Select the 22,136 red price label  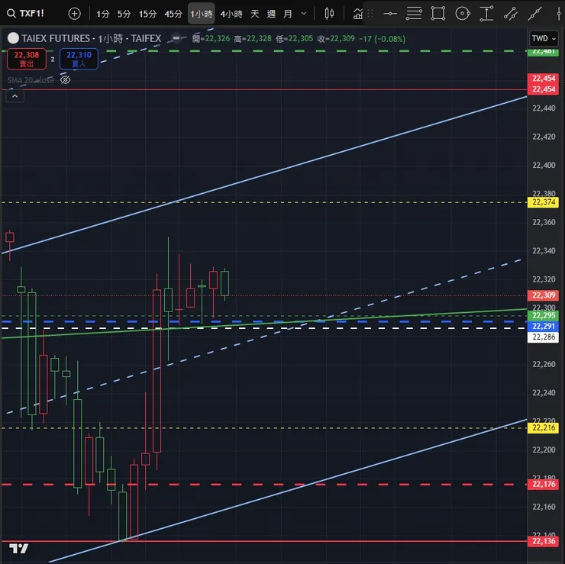click(x=544, y=541)
